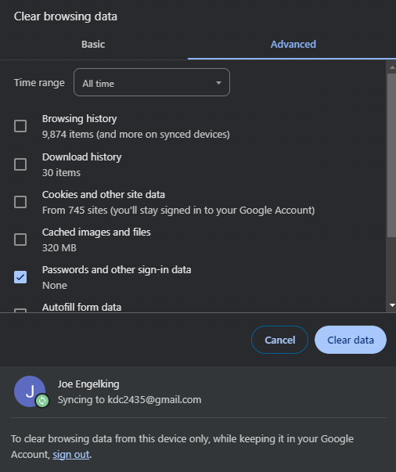
Task: Click the Cancel button
Action: tap(279, 340)
